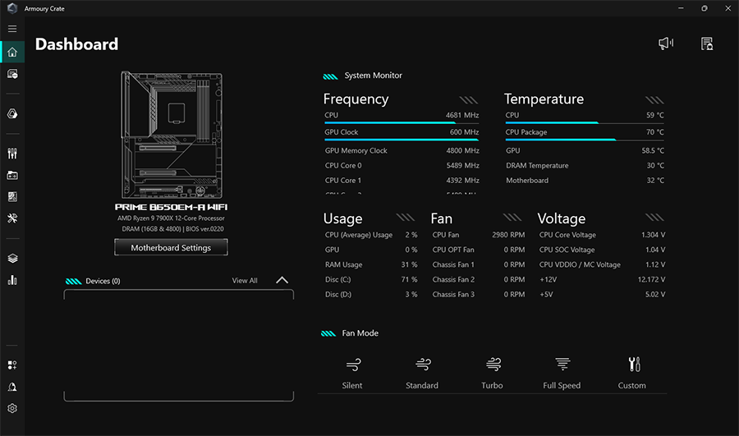739x436 pixels.
Task: Click the Usage heading
Action: 342,218
